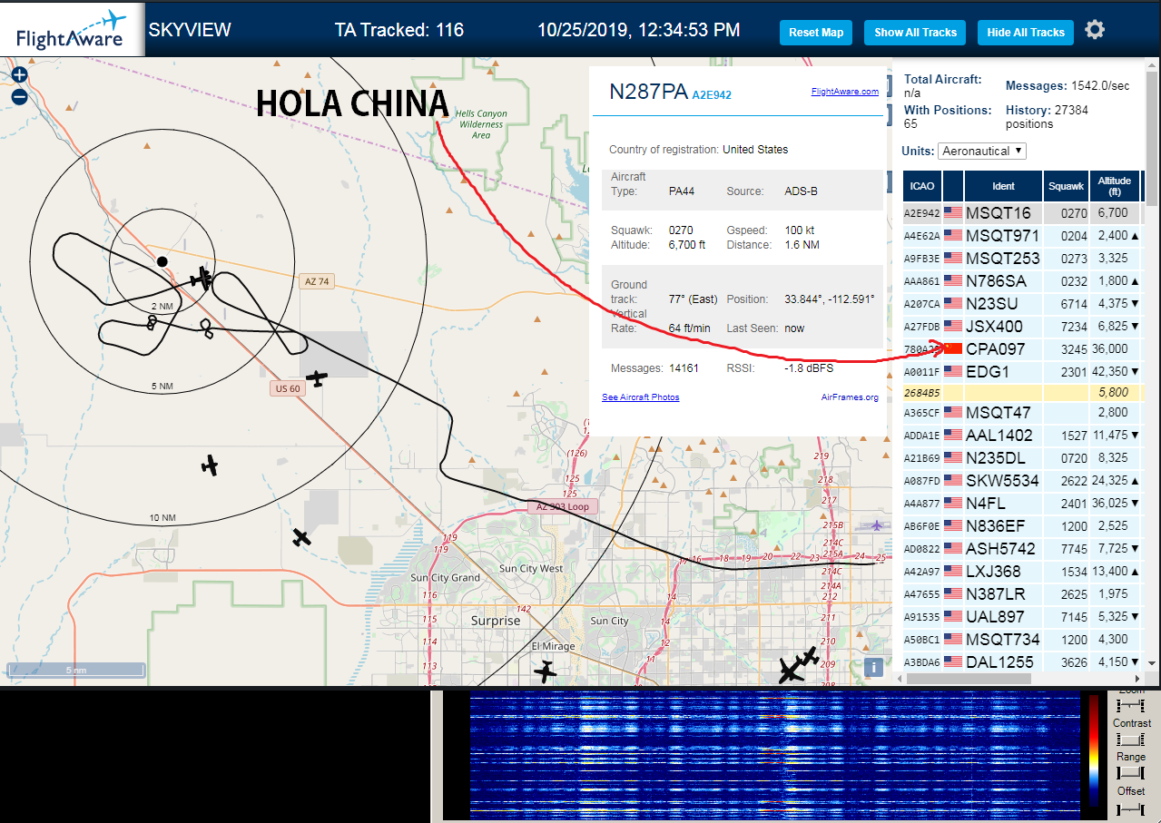
Task: Click the purple airport symbol on the map
Action: (876, 524)
